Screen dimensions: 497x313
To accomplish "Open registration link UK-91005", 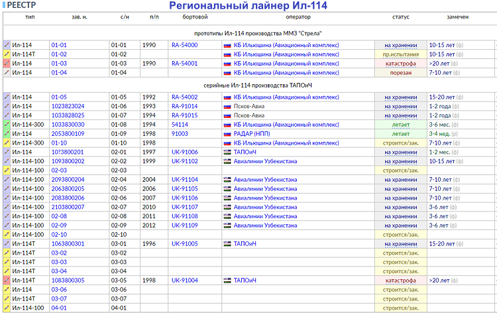I will click(x=184, y=244).
